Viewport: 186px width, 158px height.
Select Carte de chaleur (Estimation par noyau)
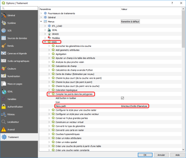75,74
